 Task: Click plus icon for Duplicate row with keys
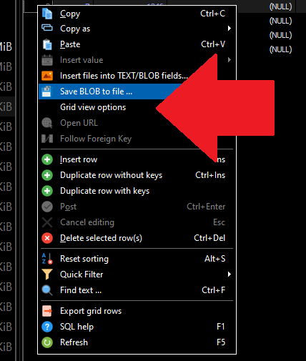(x=47, y=191)
